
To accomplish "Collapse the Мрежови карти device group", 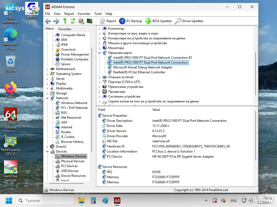I will coord(99,53).
